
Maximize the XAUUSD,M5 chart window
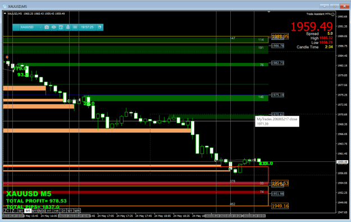coord(334,6)
